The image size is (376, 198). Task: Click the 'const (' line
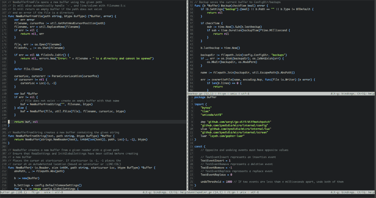(x=200, y=147)
